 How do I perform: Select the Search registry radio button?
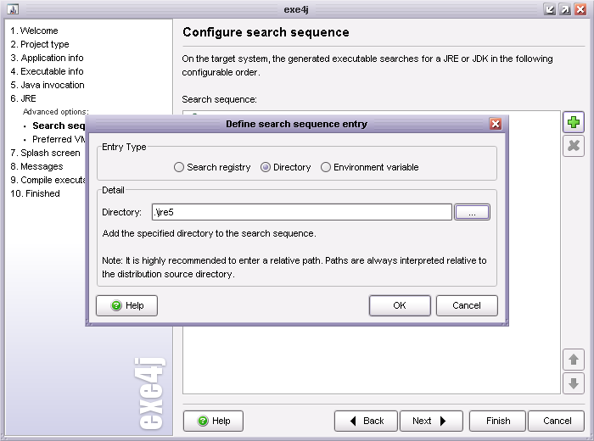[x=179, y=168]
